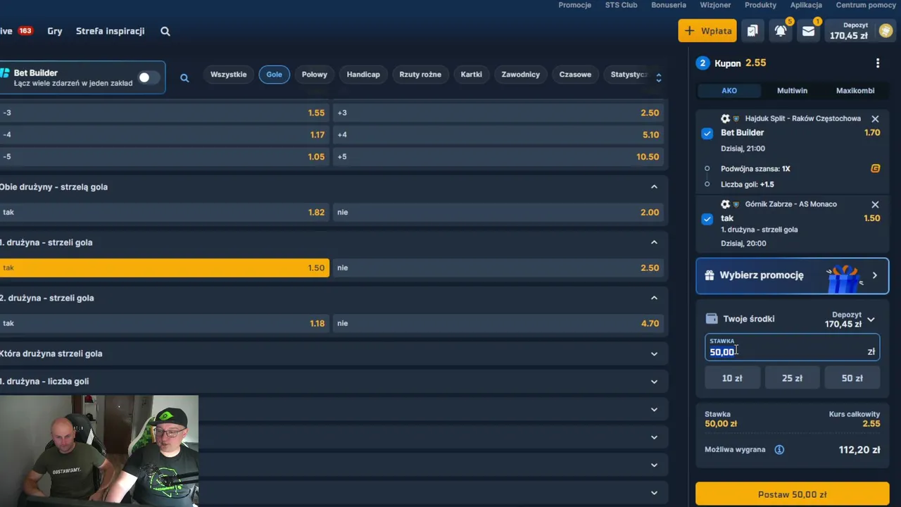Uncheck the Bet Builder coupon checkbox
This screenshot has width=901, height=507.
tap(707, 133)
